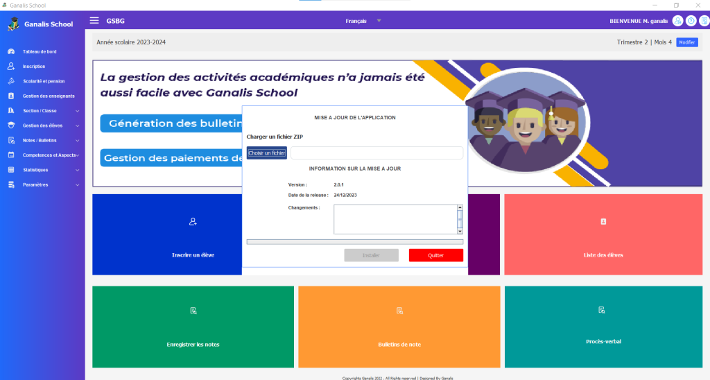
Task: Click the document icon at header far right
Action: pyautogui.click(x=704, y=21)
